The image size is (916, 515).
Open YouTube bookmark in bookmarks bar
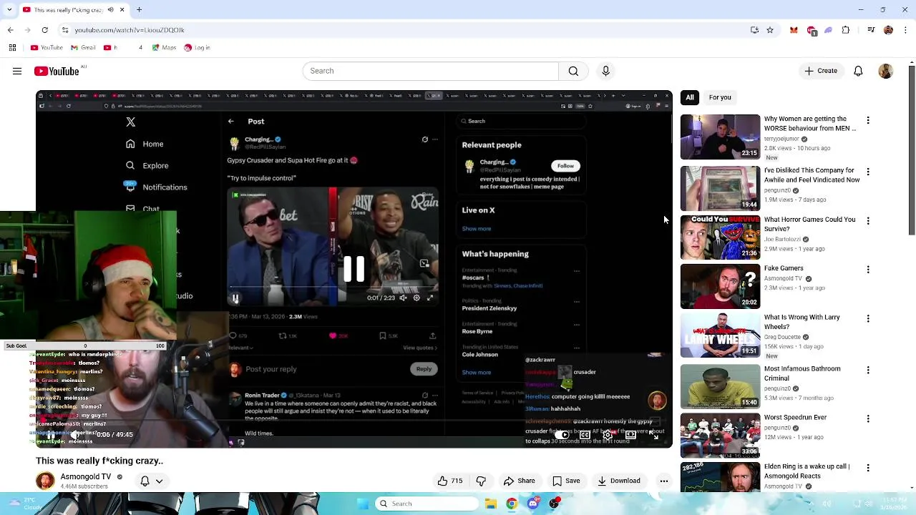pyautogui.click(x=47, y=48)
